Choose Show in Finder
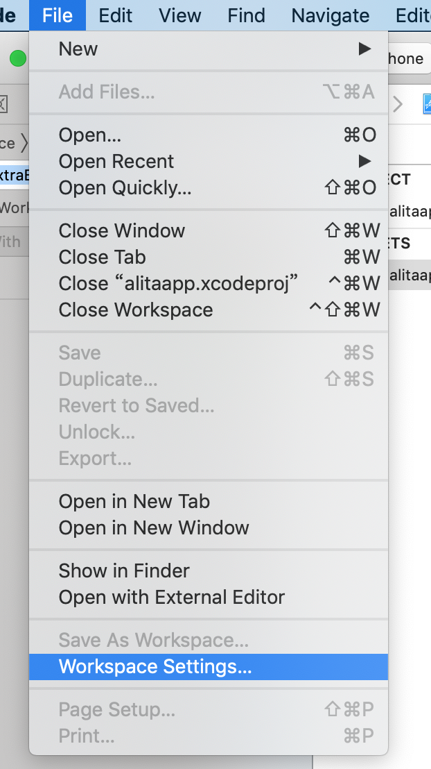The width and height of the screenshot is (431, 769). click(124, 571)
